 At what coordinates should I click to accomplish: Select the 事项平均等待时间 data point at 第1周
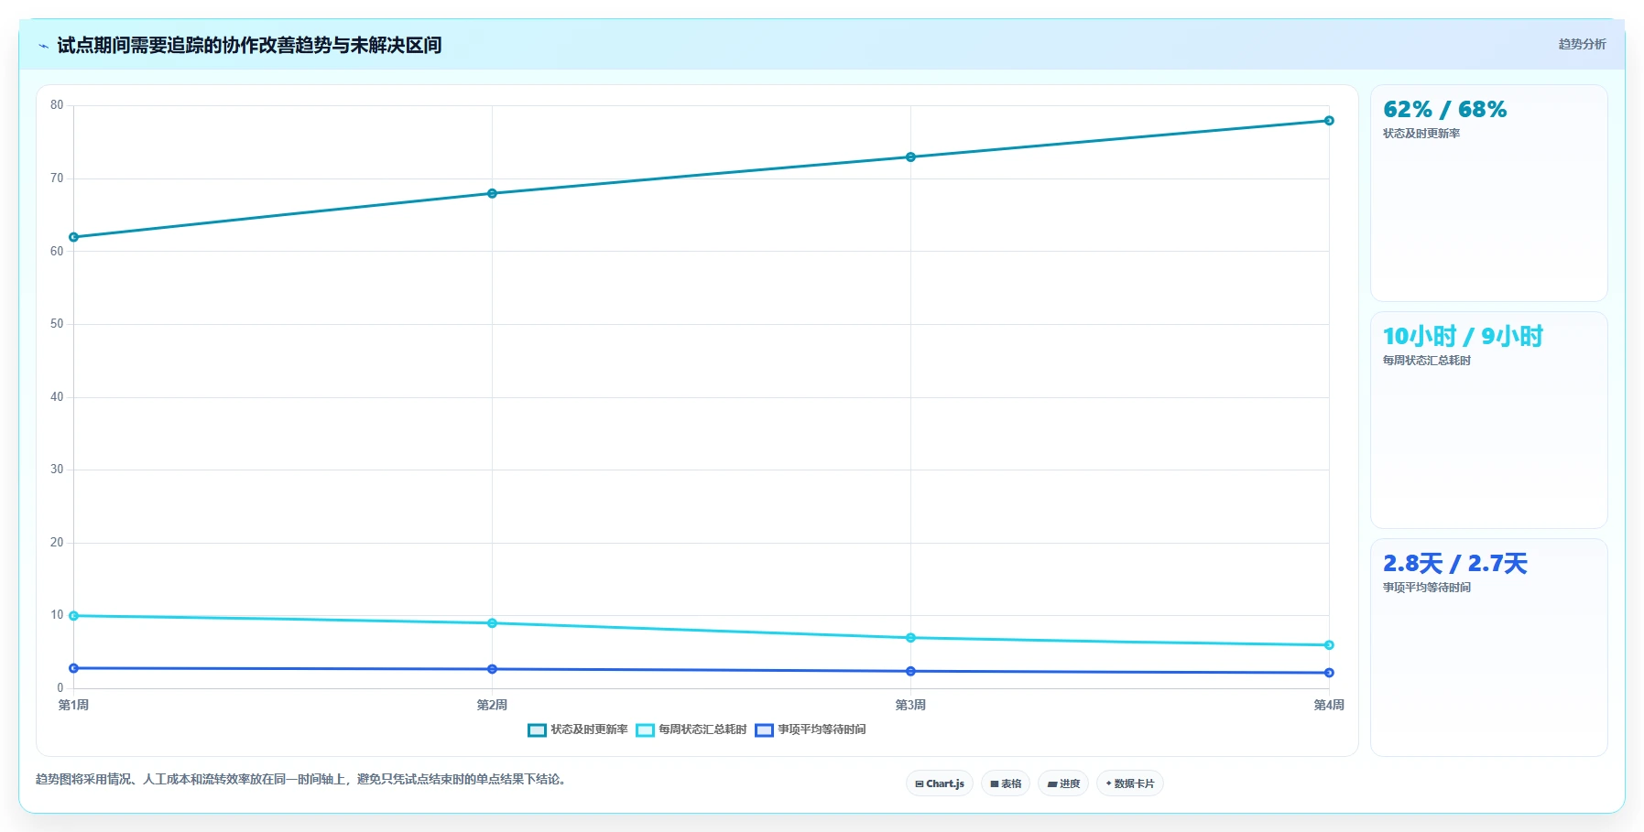[x=74, y=668]
